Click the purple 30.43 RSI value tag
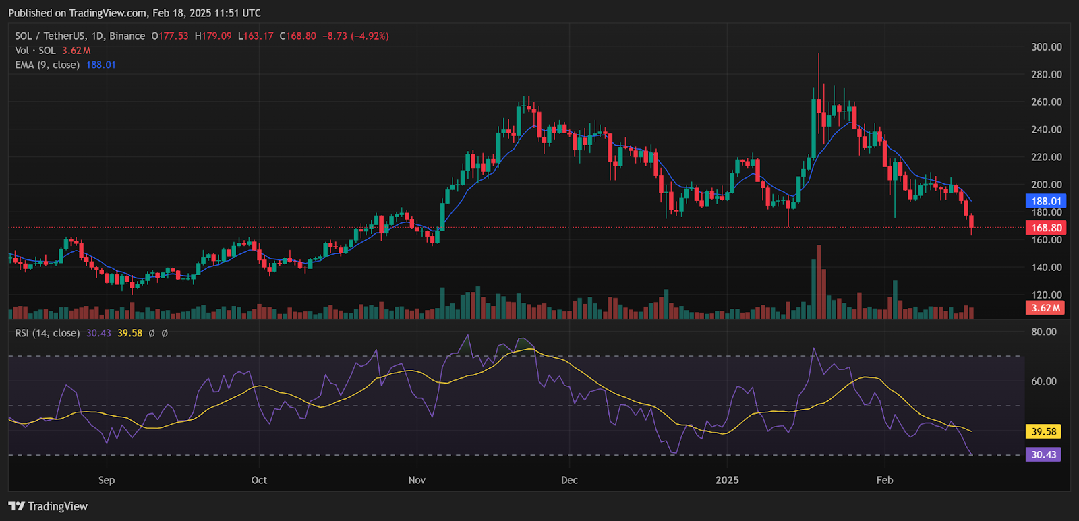The width and height of the screenshot is (1079, 521). [1043, 454]
